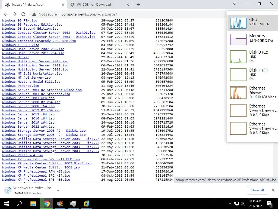Go forward using the browser forward arrow
Image resolution: width=278 pixels, height=209 pixels.
tap(15, 14)
